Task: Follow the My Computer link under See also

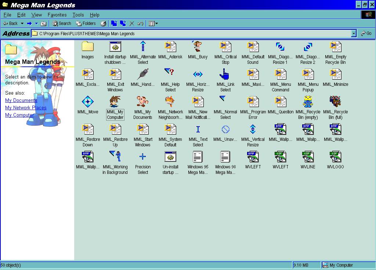Action: [19, 115]
